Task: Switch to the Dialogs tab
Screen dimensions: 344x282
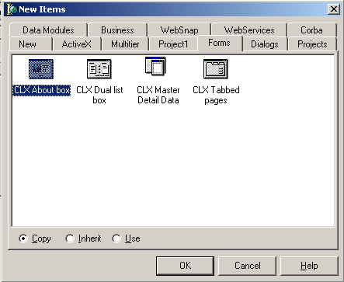Action: click(x=265, y=44)
